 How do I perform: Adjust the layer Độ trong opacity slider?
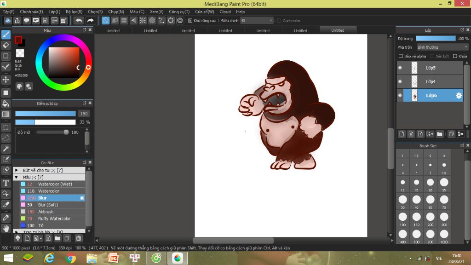pos(436,39)
